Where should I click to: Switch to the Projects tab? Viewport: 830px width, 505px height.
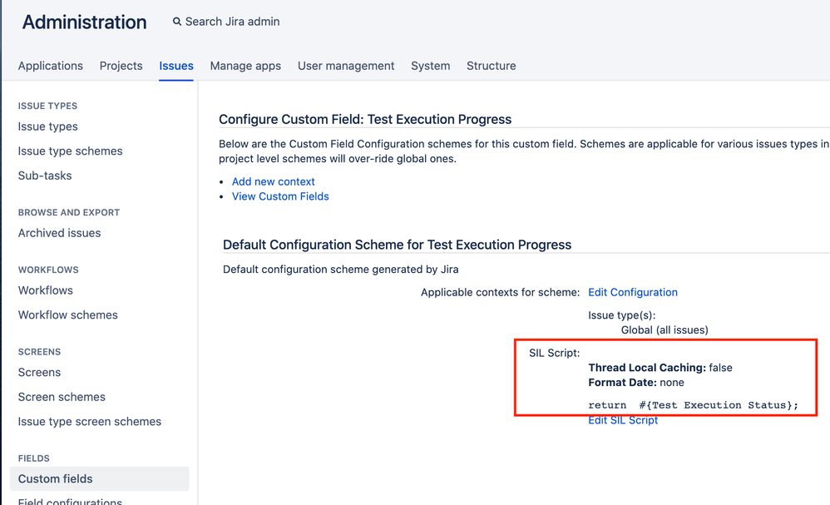click(x=121, y=66)
